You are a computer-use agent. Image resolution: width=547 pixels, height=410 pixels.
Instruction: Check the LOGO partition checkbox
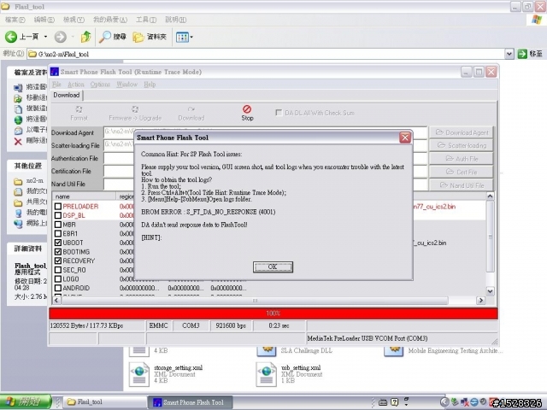(x=58, y=279)
